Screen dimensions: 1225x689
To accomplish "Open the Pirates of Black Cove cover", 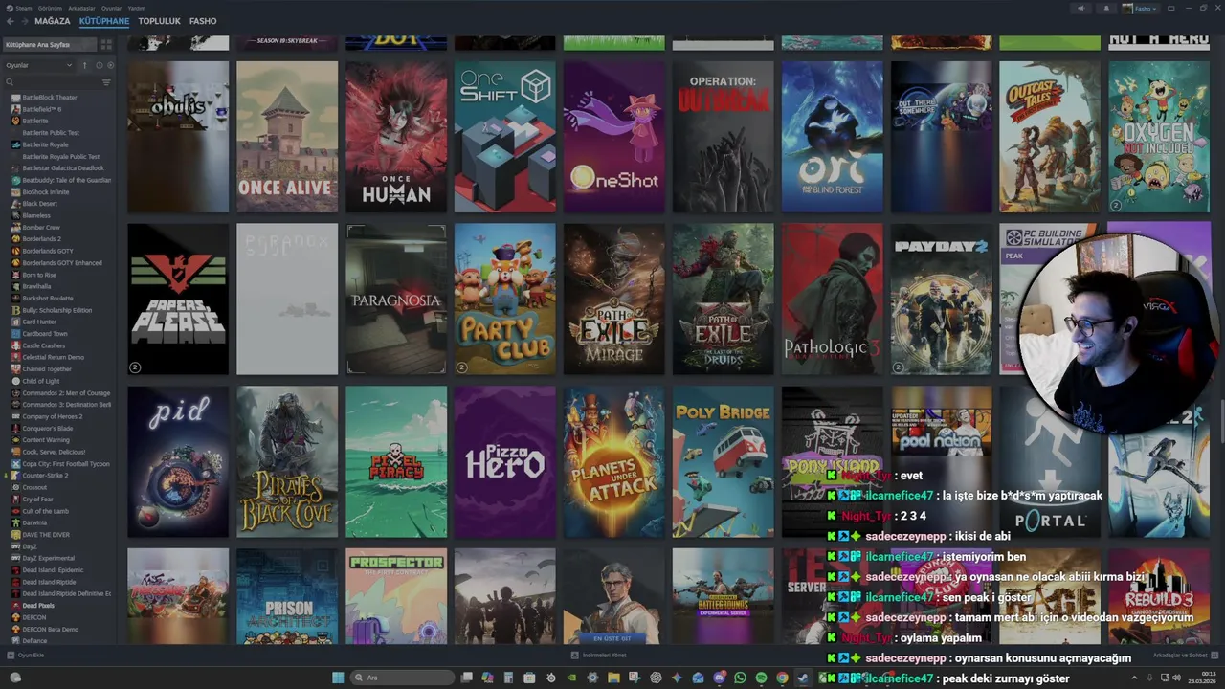I will pos(287,462).
